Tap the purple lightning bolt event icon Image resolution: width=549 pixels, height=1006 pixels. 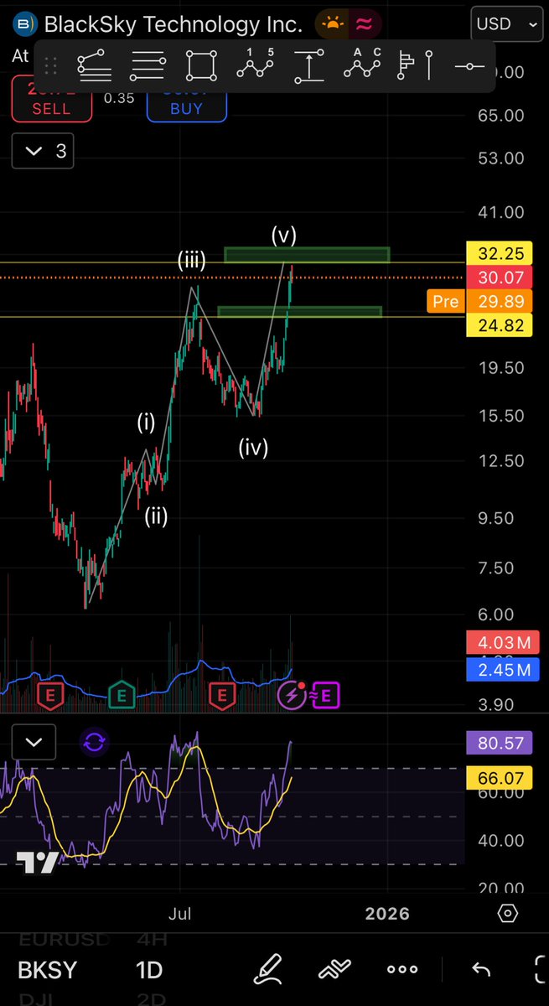pyautogui.click(x=293, y=694)
